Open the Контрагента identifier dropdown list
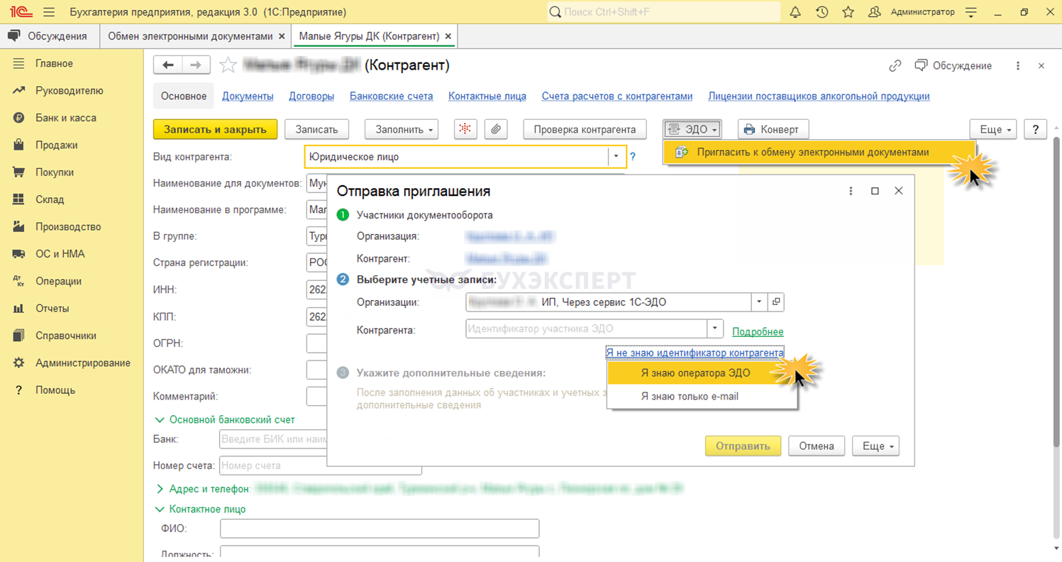The height and width of the screenshot is (562, 1062). coord(714,329)
